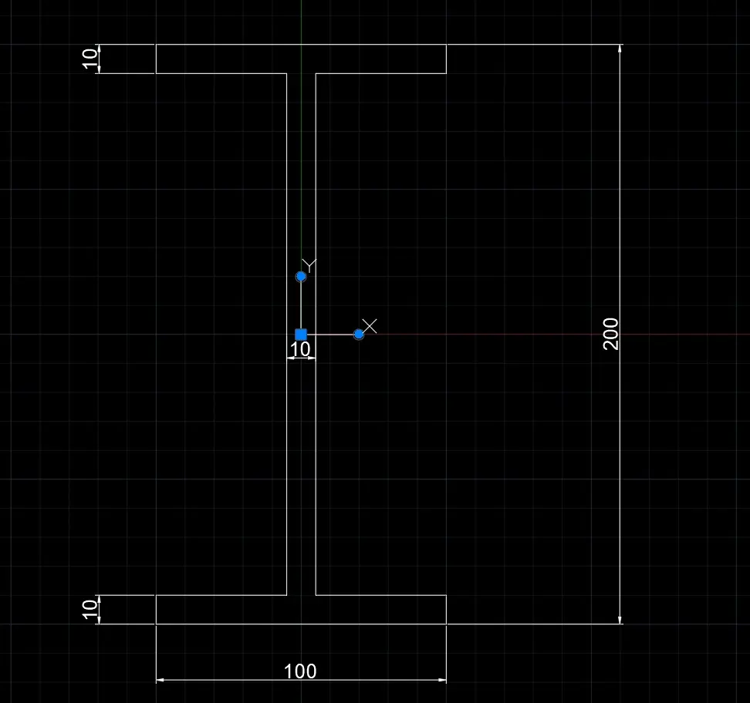Pick the top flange 10 thickness dimension text
The image size is (750, 703).
pos(90,59)
